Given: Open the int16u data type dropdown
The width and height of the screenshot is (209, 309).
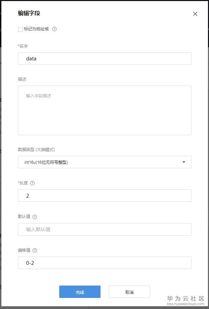Looking at the screenshot, I should [100, 162].
